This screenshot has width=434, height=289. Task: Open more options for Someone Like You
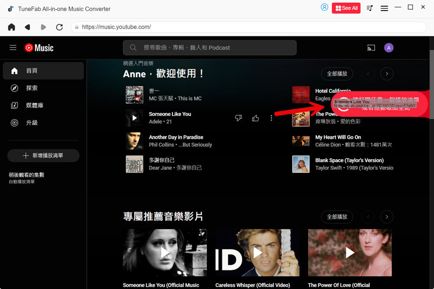(x=271, y=118)
